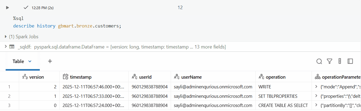The width and height of the screenshot is (361, 111).
Task: Open the table's vertical dots options menu
Action: [x=340, y=61]
